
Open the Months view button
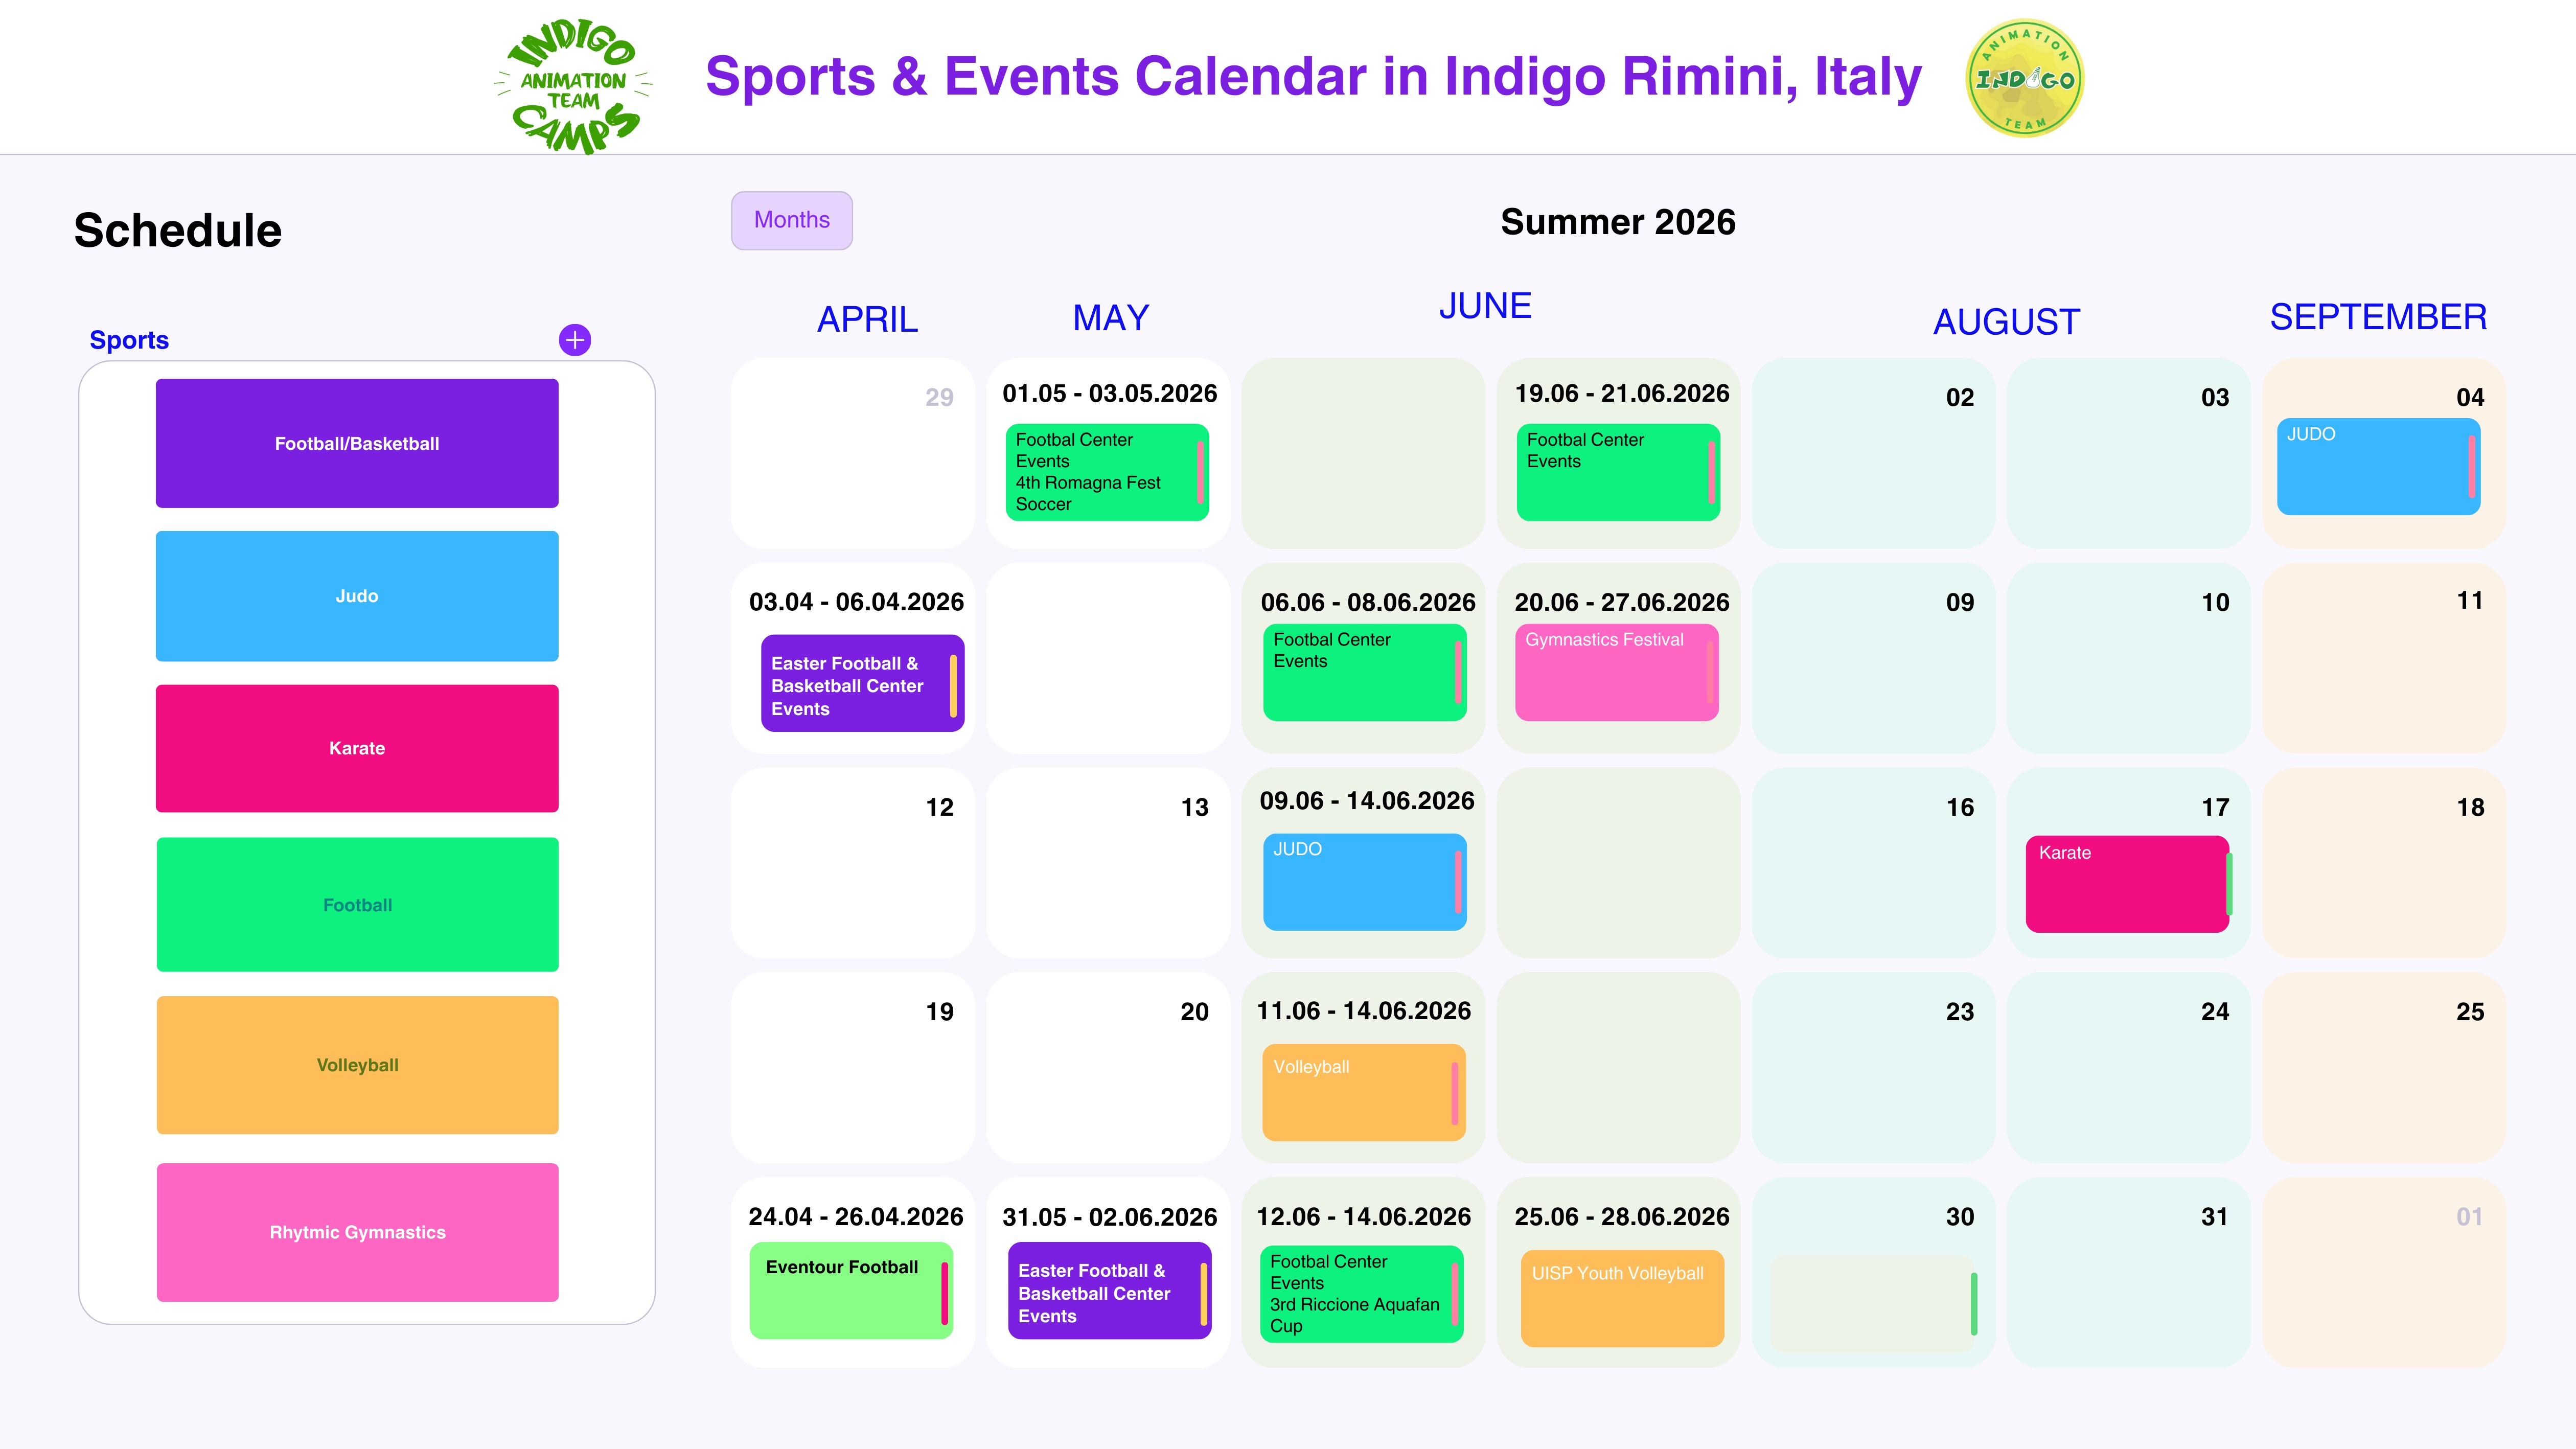(791, 220)
